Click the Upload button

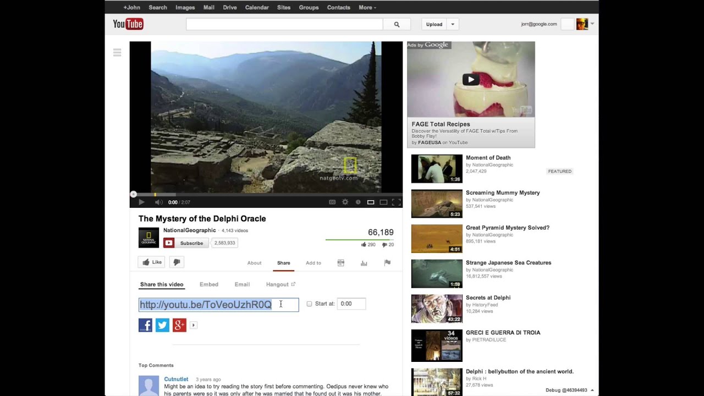434,24
